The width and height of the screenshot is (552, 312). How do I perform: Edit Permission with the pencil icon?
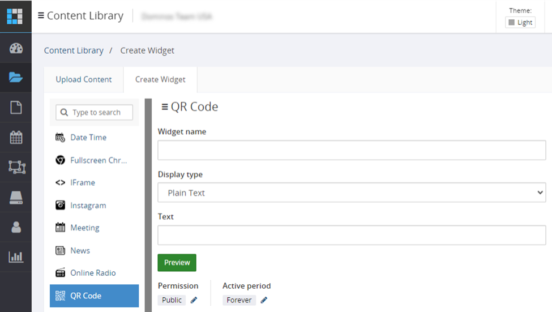[194, 300]
